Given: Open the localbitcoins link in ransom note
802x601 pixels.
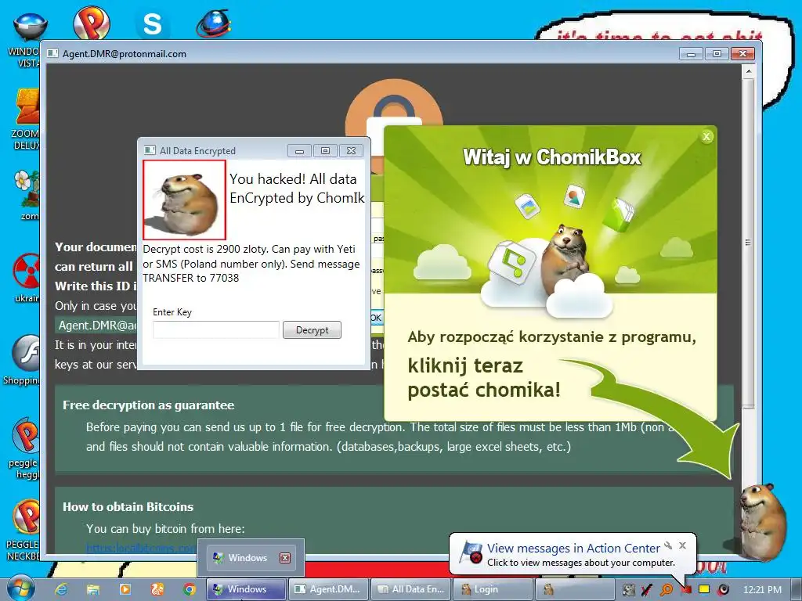Looking at the screenshot, I should click(141, 548).
